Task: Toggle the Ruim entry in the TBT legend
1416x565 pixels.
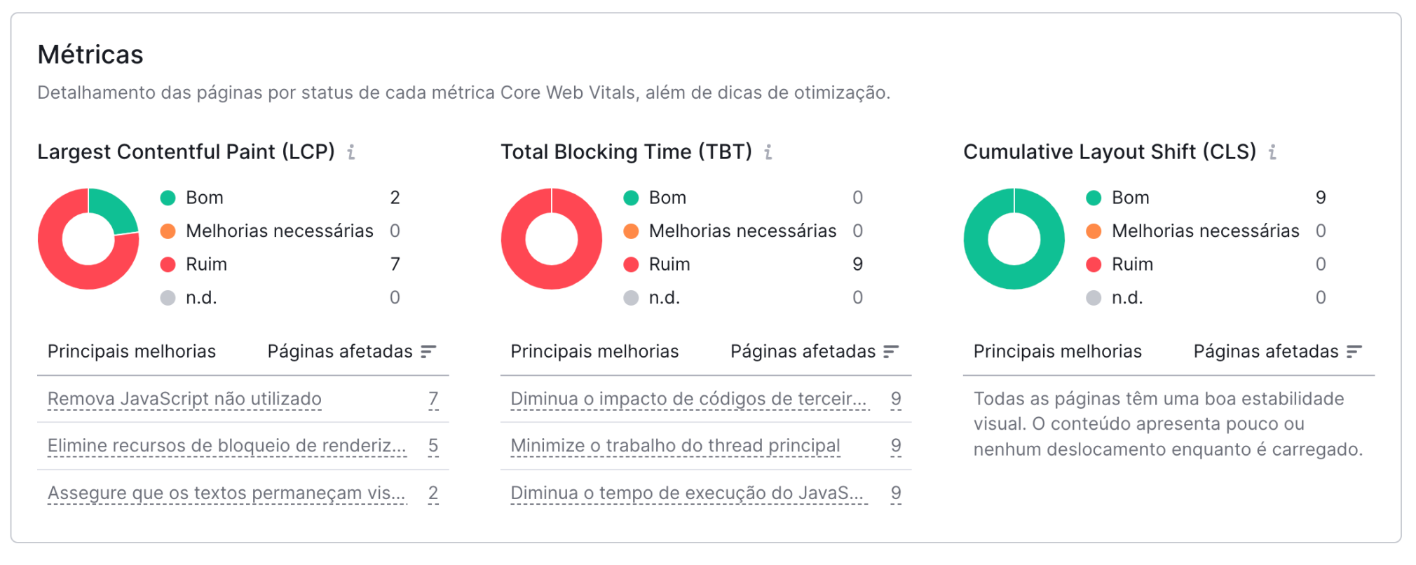Action: (x=668, y=264)
